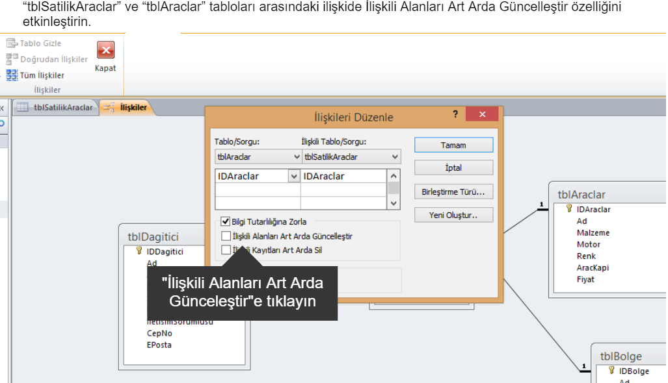Click IDBolge key icon in tblBolge

(x=611, y=371)
